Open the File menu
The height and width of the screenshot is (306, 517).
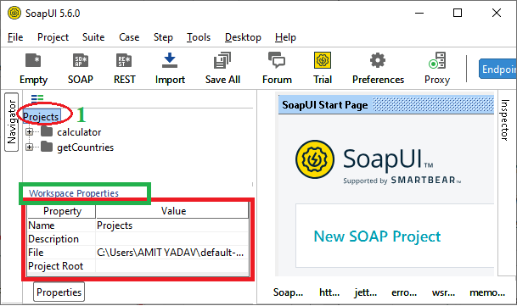coord(15,37)
